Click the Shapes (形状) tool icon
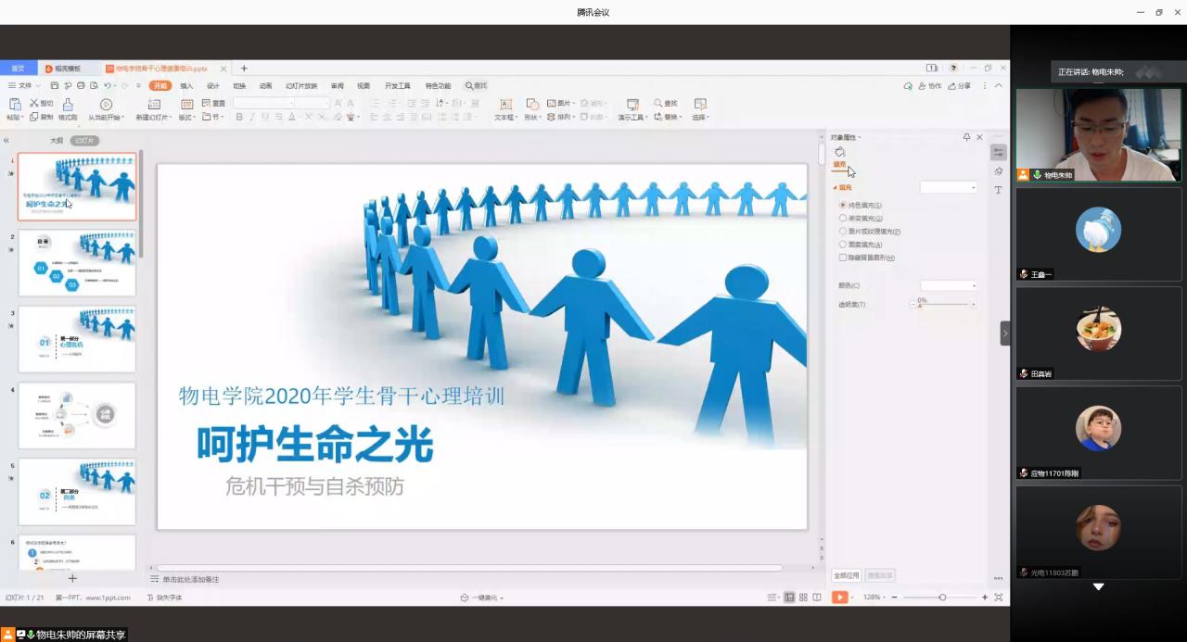The image size is (1187, 642). point(531,105)
